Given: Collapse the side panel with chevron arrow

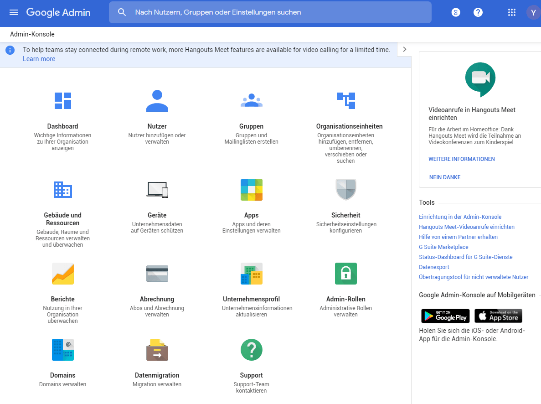Looking at the screenshot, I should [404, 49].
